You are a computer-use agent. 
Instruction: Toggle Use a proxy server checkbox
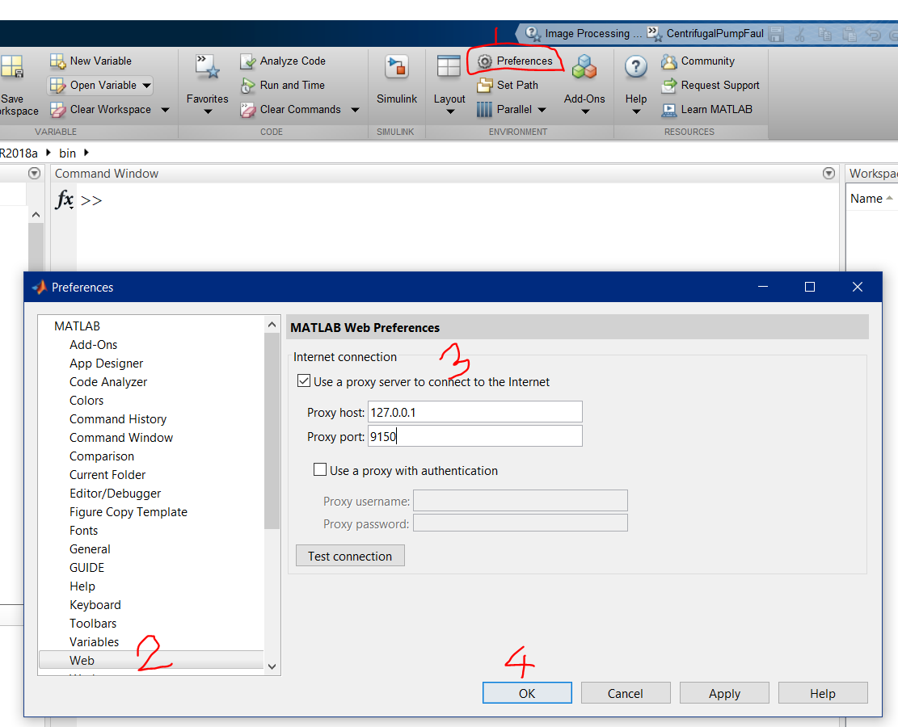coord(304,381)
